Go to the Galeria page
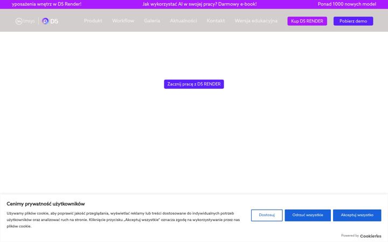 [x=152, y=21]
